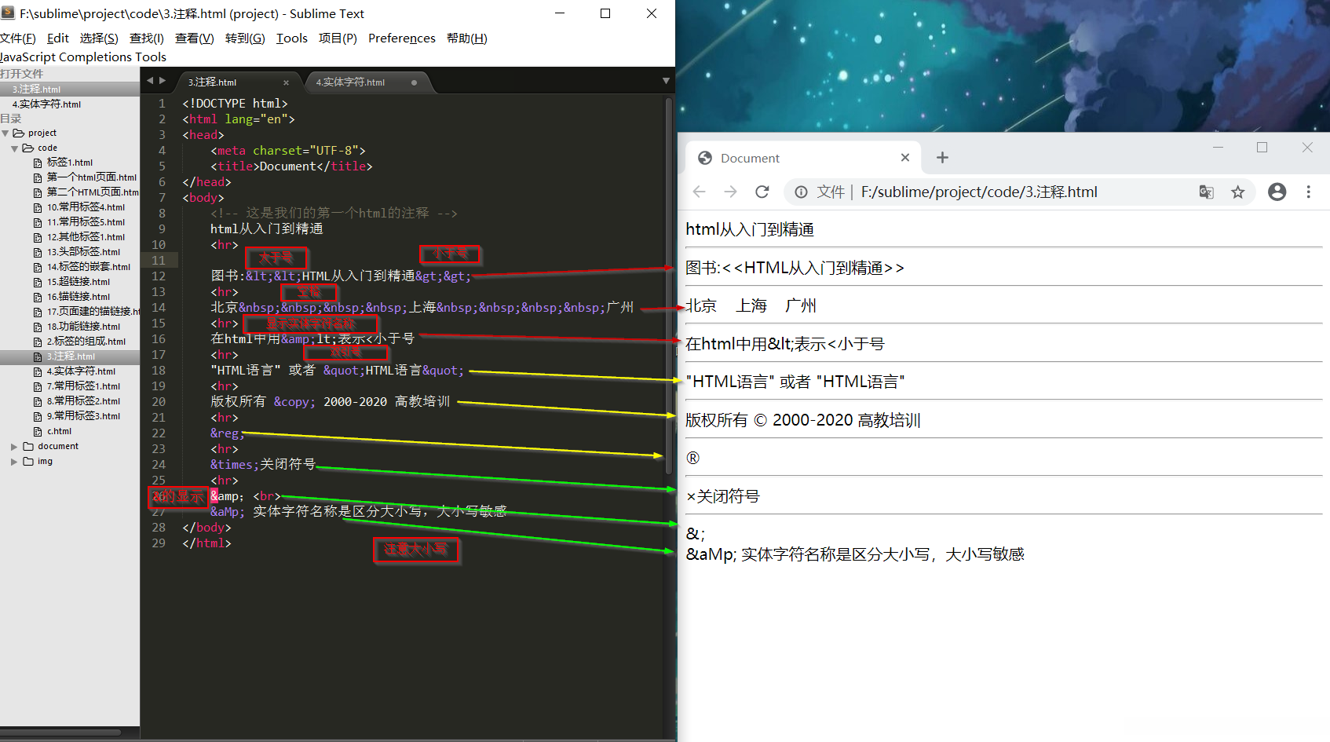
Task: Open Chrome's three-dot menu
Action: click(1309, 192)
